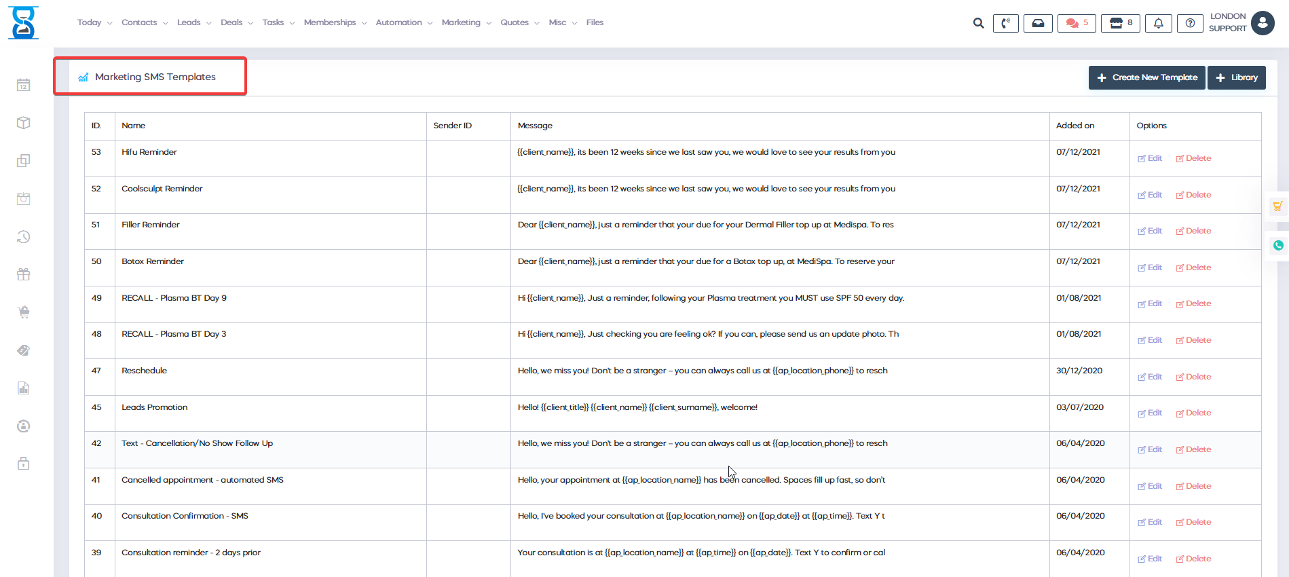Viewport: 1289px width, 577px height.
Task: Open the Files menu item
Action: (595, 22)
